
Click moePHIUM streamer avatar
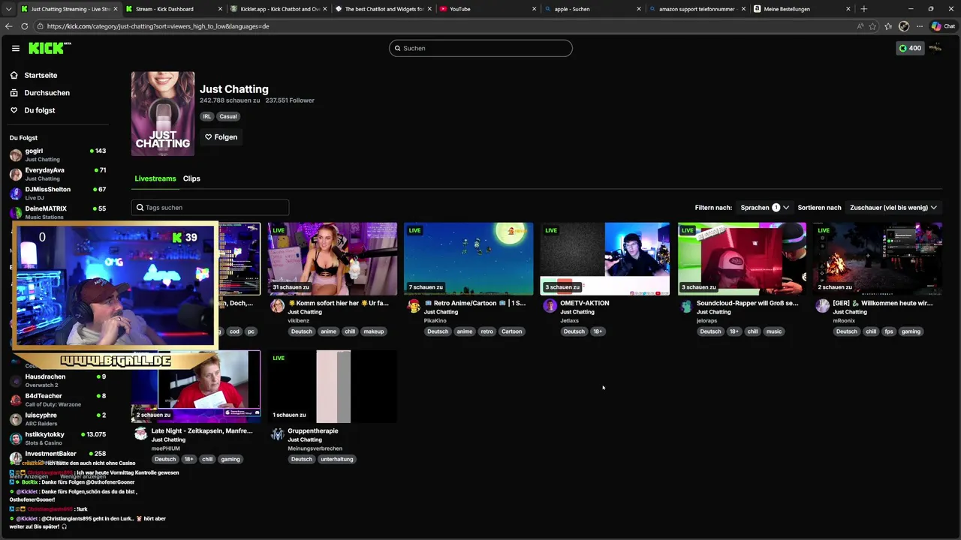tap(140, 433)
